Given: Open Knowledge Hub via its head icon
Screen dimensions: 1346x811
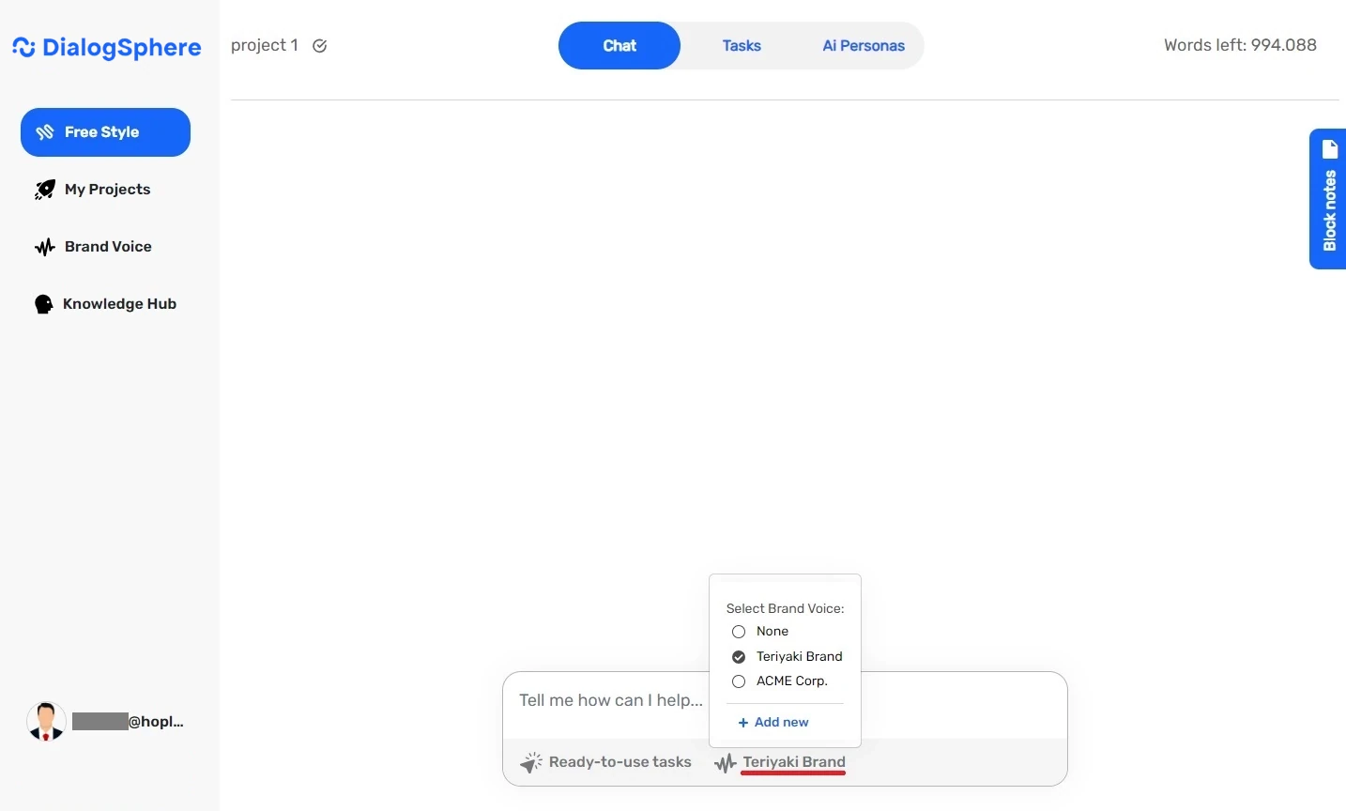Looking at the screenshot, I should point(43,304).
